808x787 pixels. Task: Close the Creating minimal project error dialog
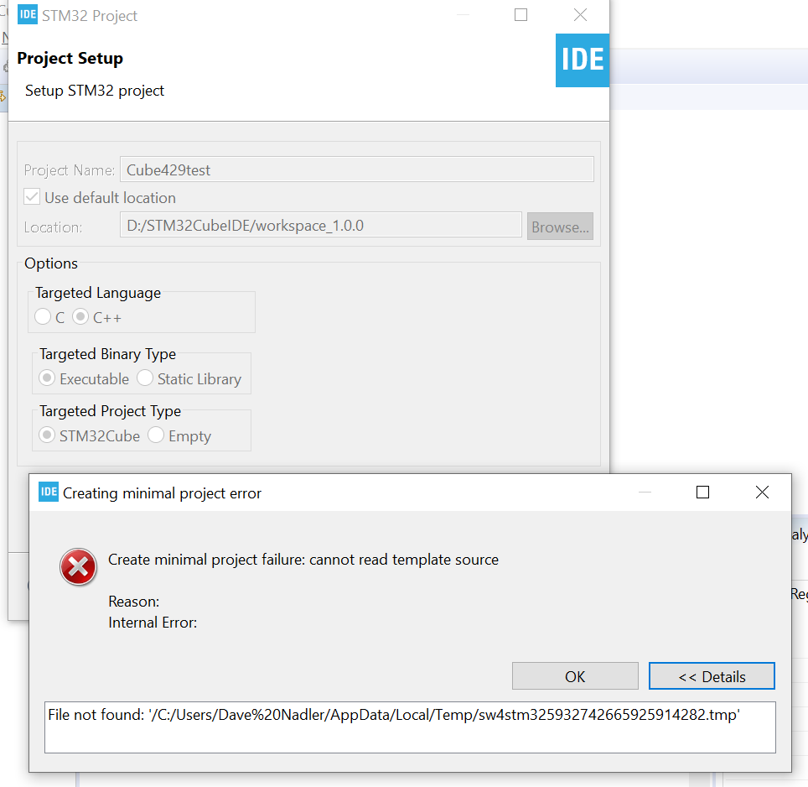(x=762, y=493)
